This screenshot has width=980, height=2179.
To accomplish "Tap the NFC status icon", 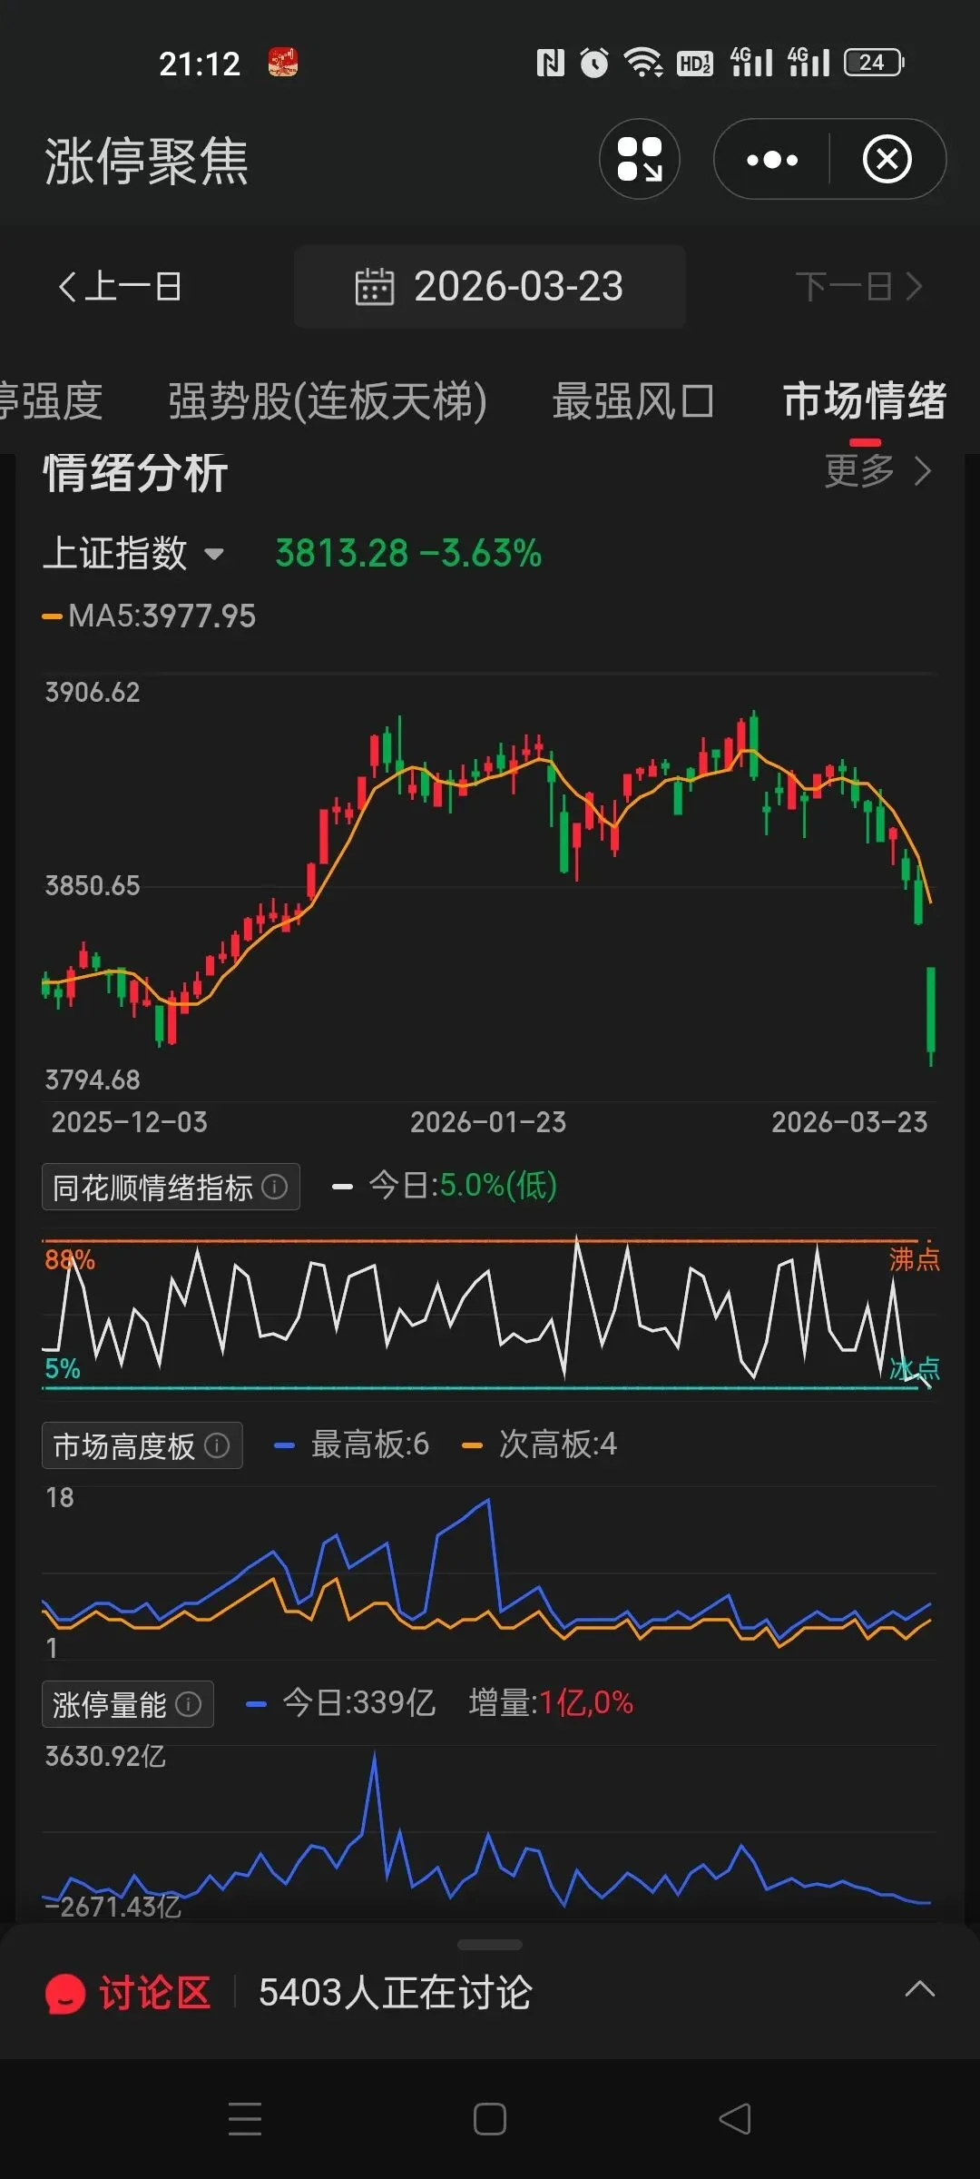I will tap(550, 63).
